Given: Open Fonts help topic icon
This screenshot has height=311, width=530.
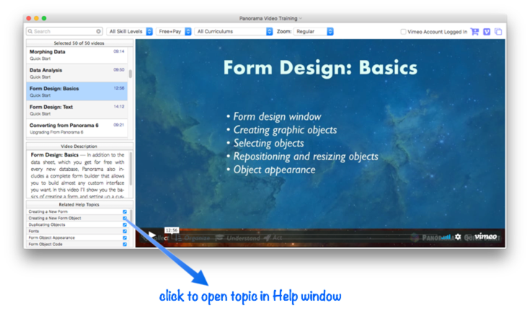Looking at the screenshot, I should click(x=125, y=231).
